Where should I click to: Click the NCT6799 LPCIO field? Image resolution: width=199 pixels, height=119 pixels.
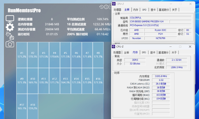161,38
